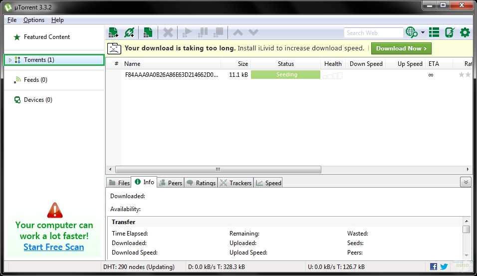Select Devices (0) in sidebar
Viewport: 477px width, 276px height.
click(x=38, y=100)
